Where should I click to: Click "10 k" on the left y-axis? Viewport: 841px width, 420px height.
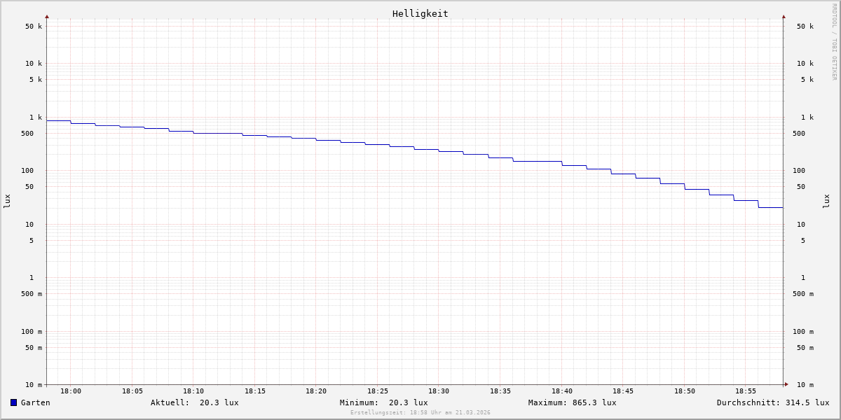(34, 64)
